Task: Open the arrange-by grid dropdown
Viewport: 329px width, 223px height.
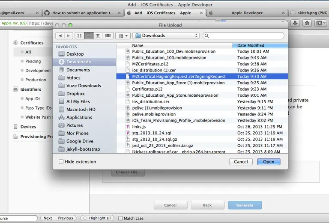Action: (123, 36)
